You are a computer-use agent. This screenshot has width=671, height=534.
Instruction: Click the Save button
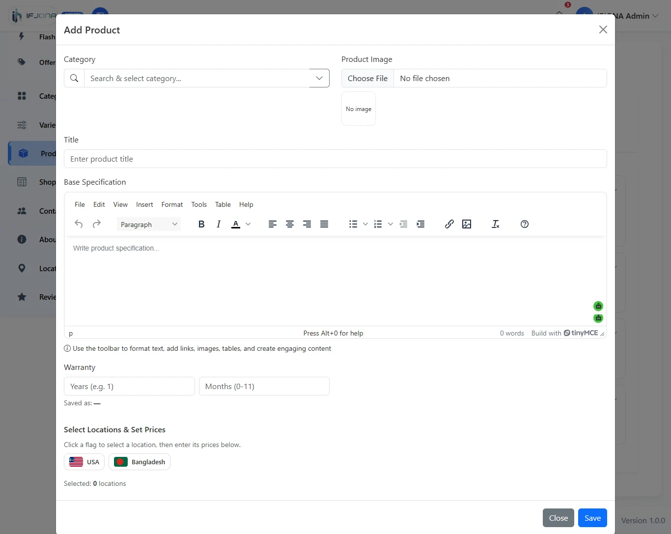click(592, 518)
